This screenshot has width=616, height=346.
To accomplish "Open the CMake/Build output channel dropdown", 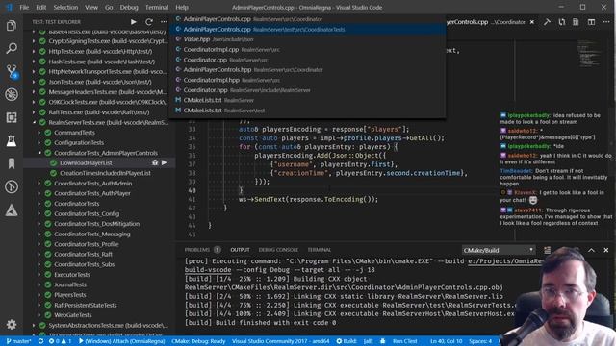I will pos(499,250).
